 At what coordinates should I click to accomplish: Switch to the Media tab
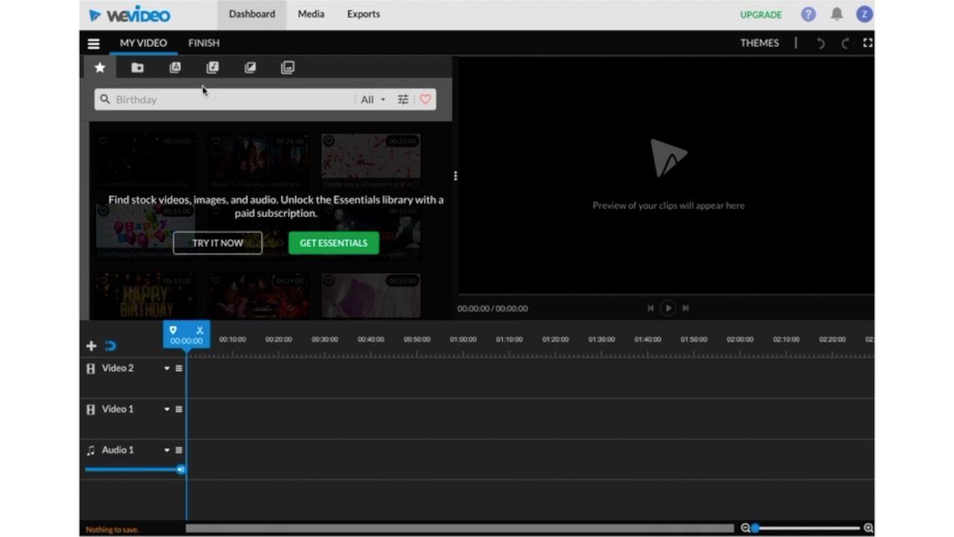pyautogui.click(x=311, y=14)
